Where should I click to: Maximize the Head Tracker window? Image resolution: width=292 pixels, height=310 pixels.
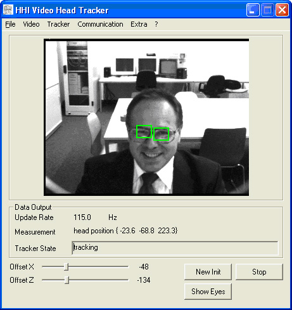coord(267,10)
